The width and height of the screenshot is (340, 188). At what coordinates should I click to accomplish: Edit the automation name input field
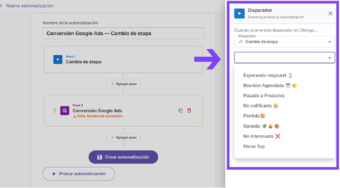point(123,33)
